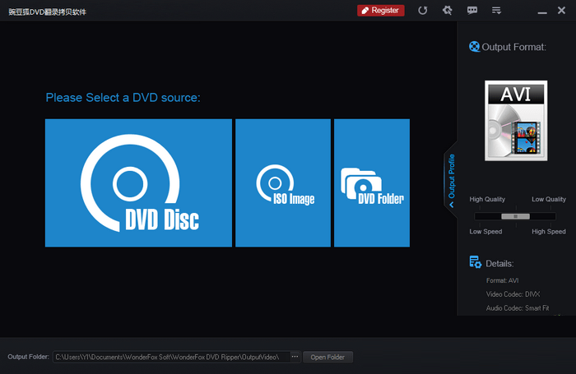The width and height of the screenshot is (576, 374).
Task: Open the AVI output format thumbnail
Action: click(x=516, y=121)
